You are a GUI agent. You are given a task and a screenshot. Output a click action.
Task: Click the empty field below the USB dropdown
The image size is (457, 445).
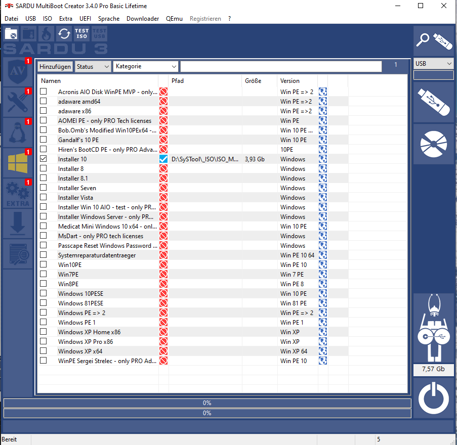pyautogui.click(x=433, y=75)
